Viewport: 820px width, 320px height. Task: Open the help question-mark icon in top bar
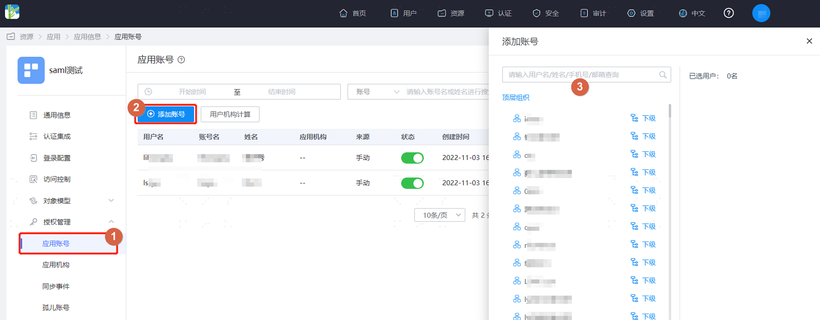coord(729,13)
